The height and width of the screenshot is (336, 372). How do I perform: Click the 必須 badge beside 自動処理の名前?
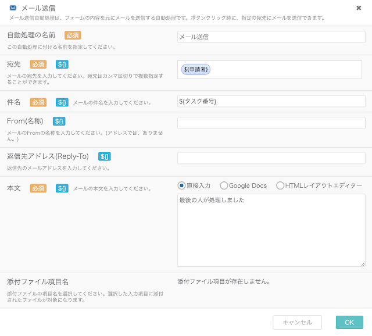[73, 35]
